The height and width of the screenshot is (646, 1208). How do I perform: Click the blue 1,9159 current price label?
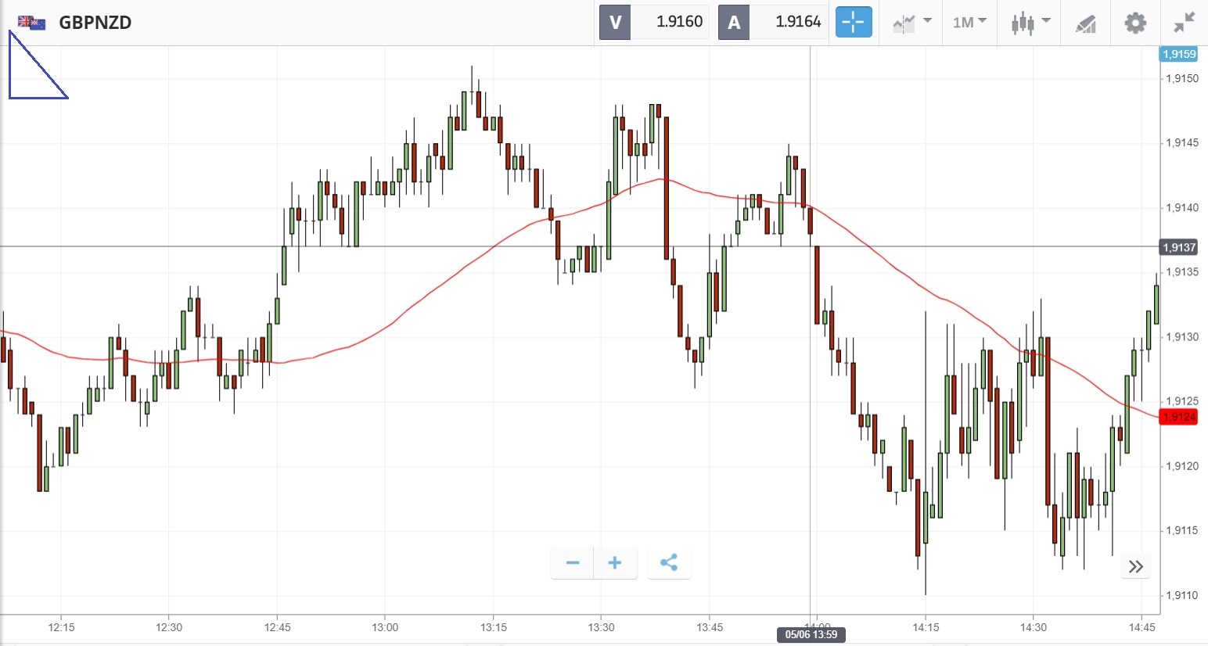[1178, 54]
